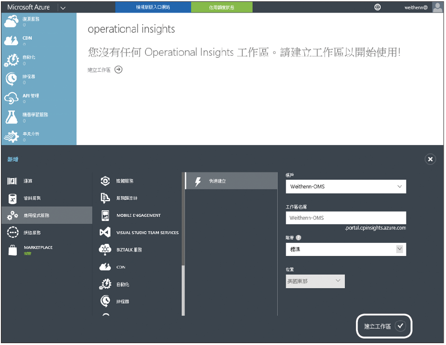This screenshot has width=446, height=345.
Task: Close the 新增 panel with the X
Action: point(430,159)
